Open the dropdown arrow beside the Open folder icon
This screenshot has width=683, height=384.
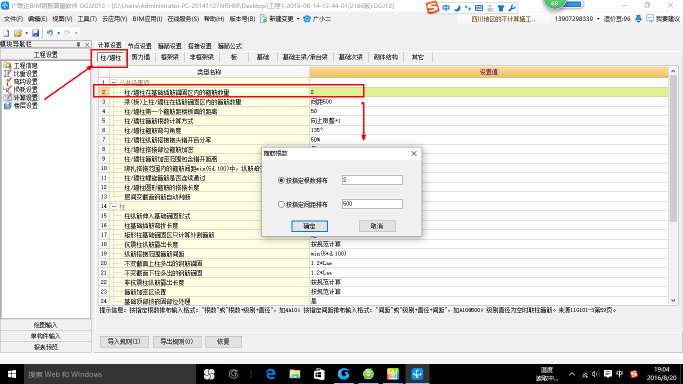click(x=26, y=33)
